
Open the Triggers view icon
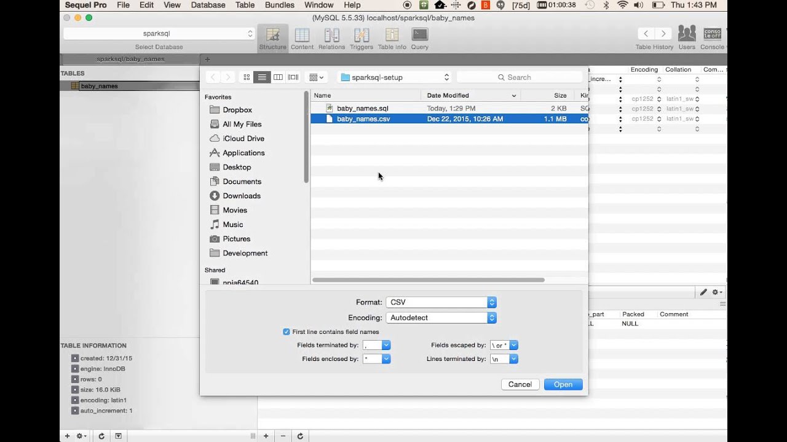pos(361,38)
